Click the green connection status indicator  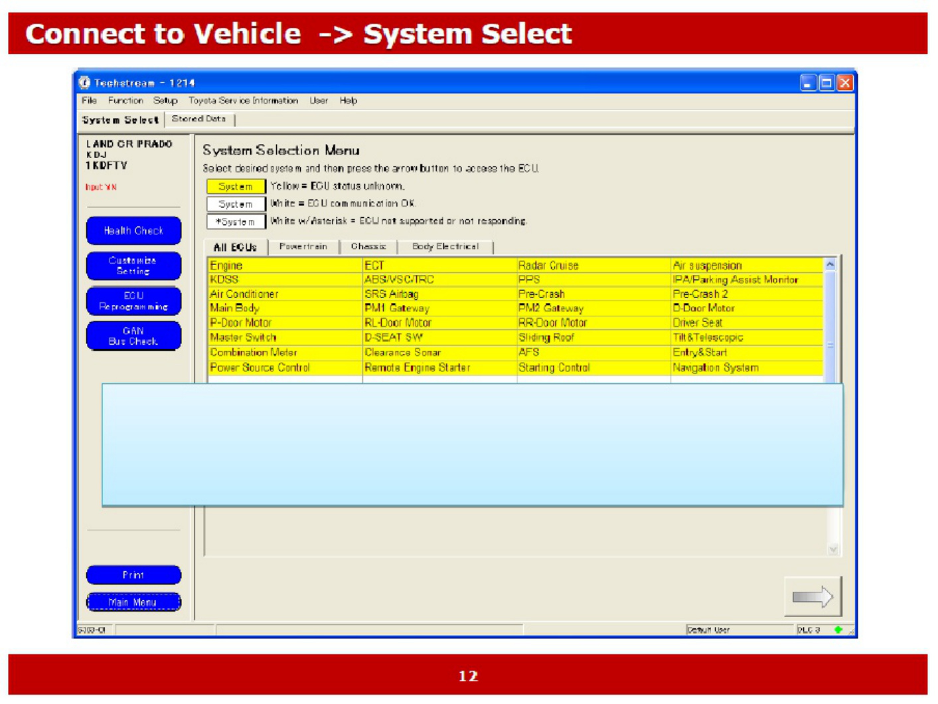(838, 630)
